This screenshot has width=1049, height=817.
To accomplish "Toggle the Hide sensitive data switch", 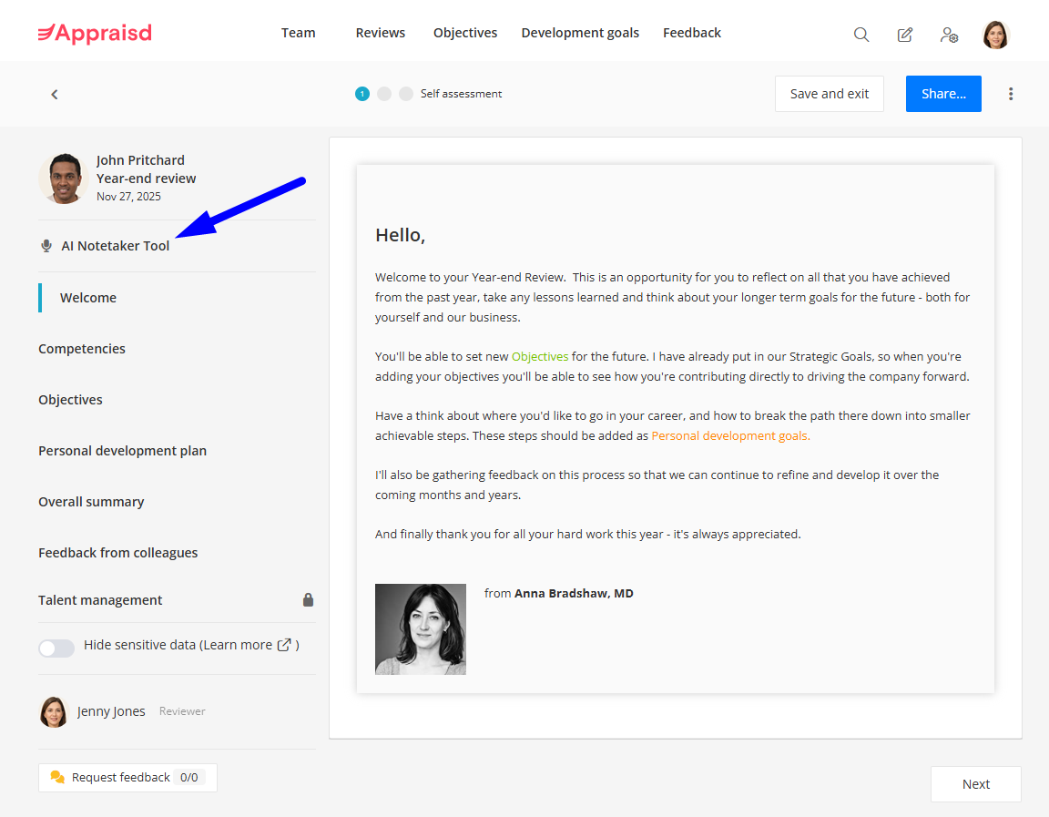I will [56, 648].
